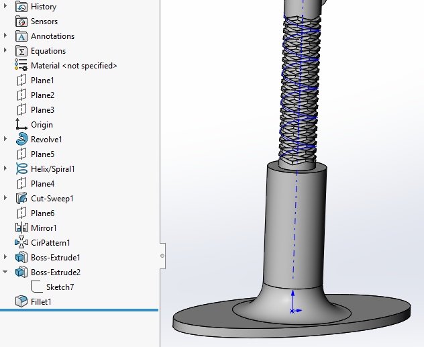Image resolution: width=424 pixels, height=347 pixels.
Task: Click the Boss-Extrude1 feature icon
Action: (21, 258)
